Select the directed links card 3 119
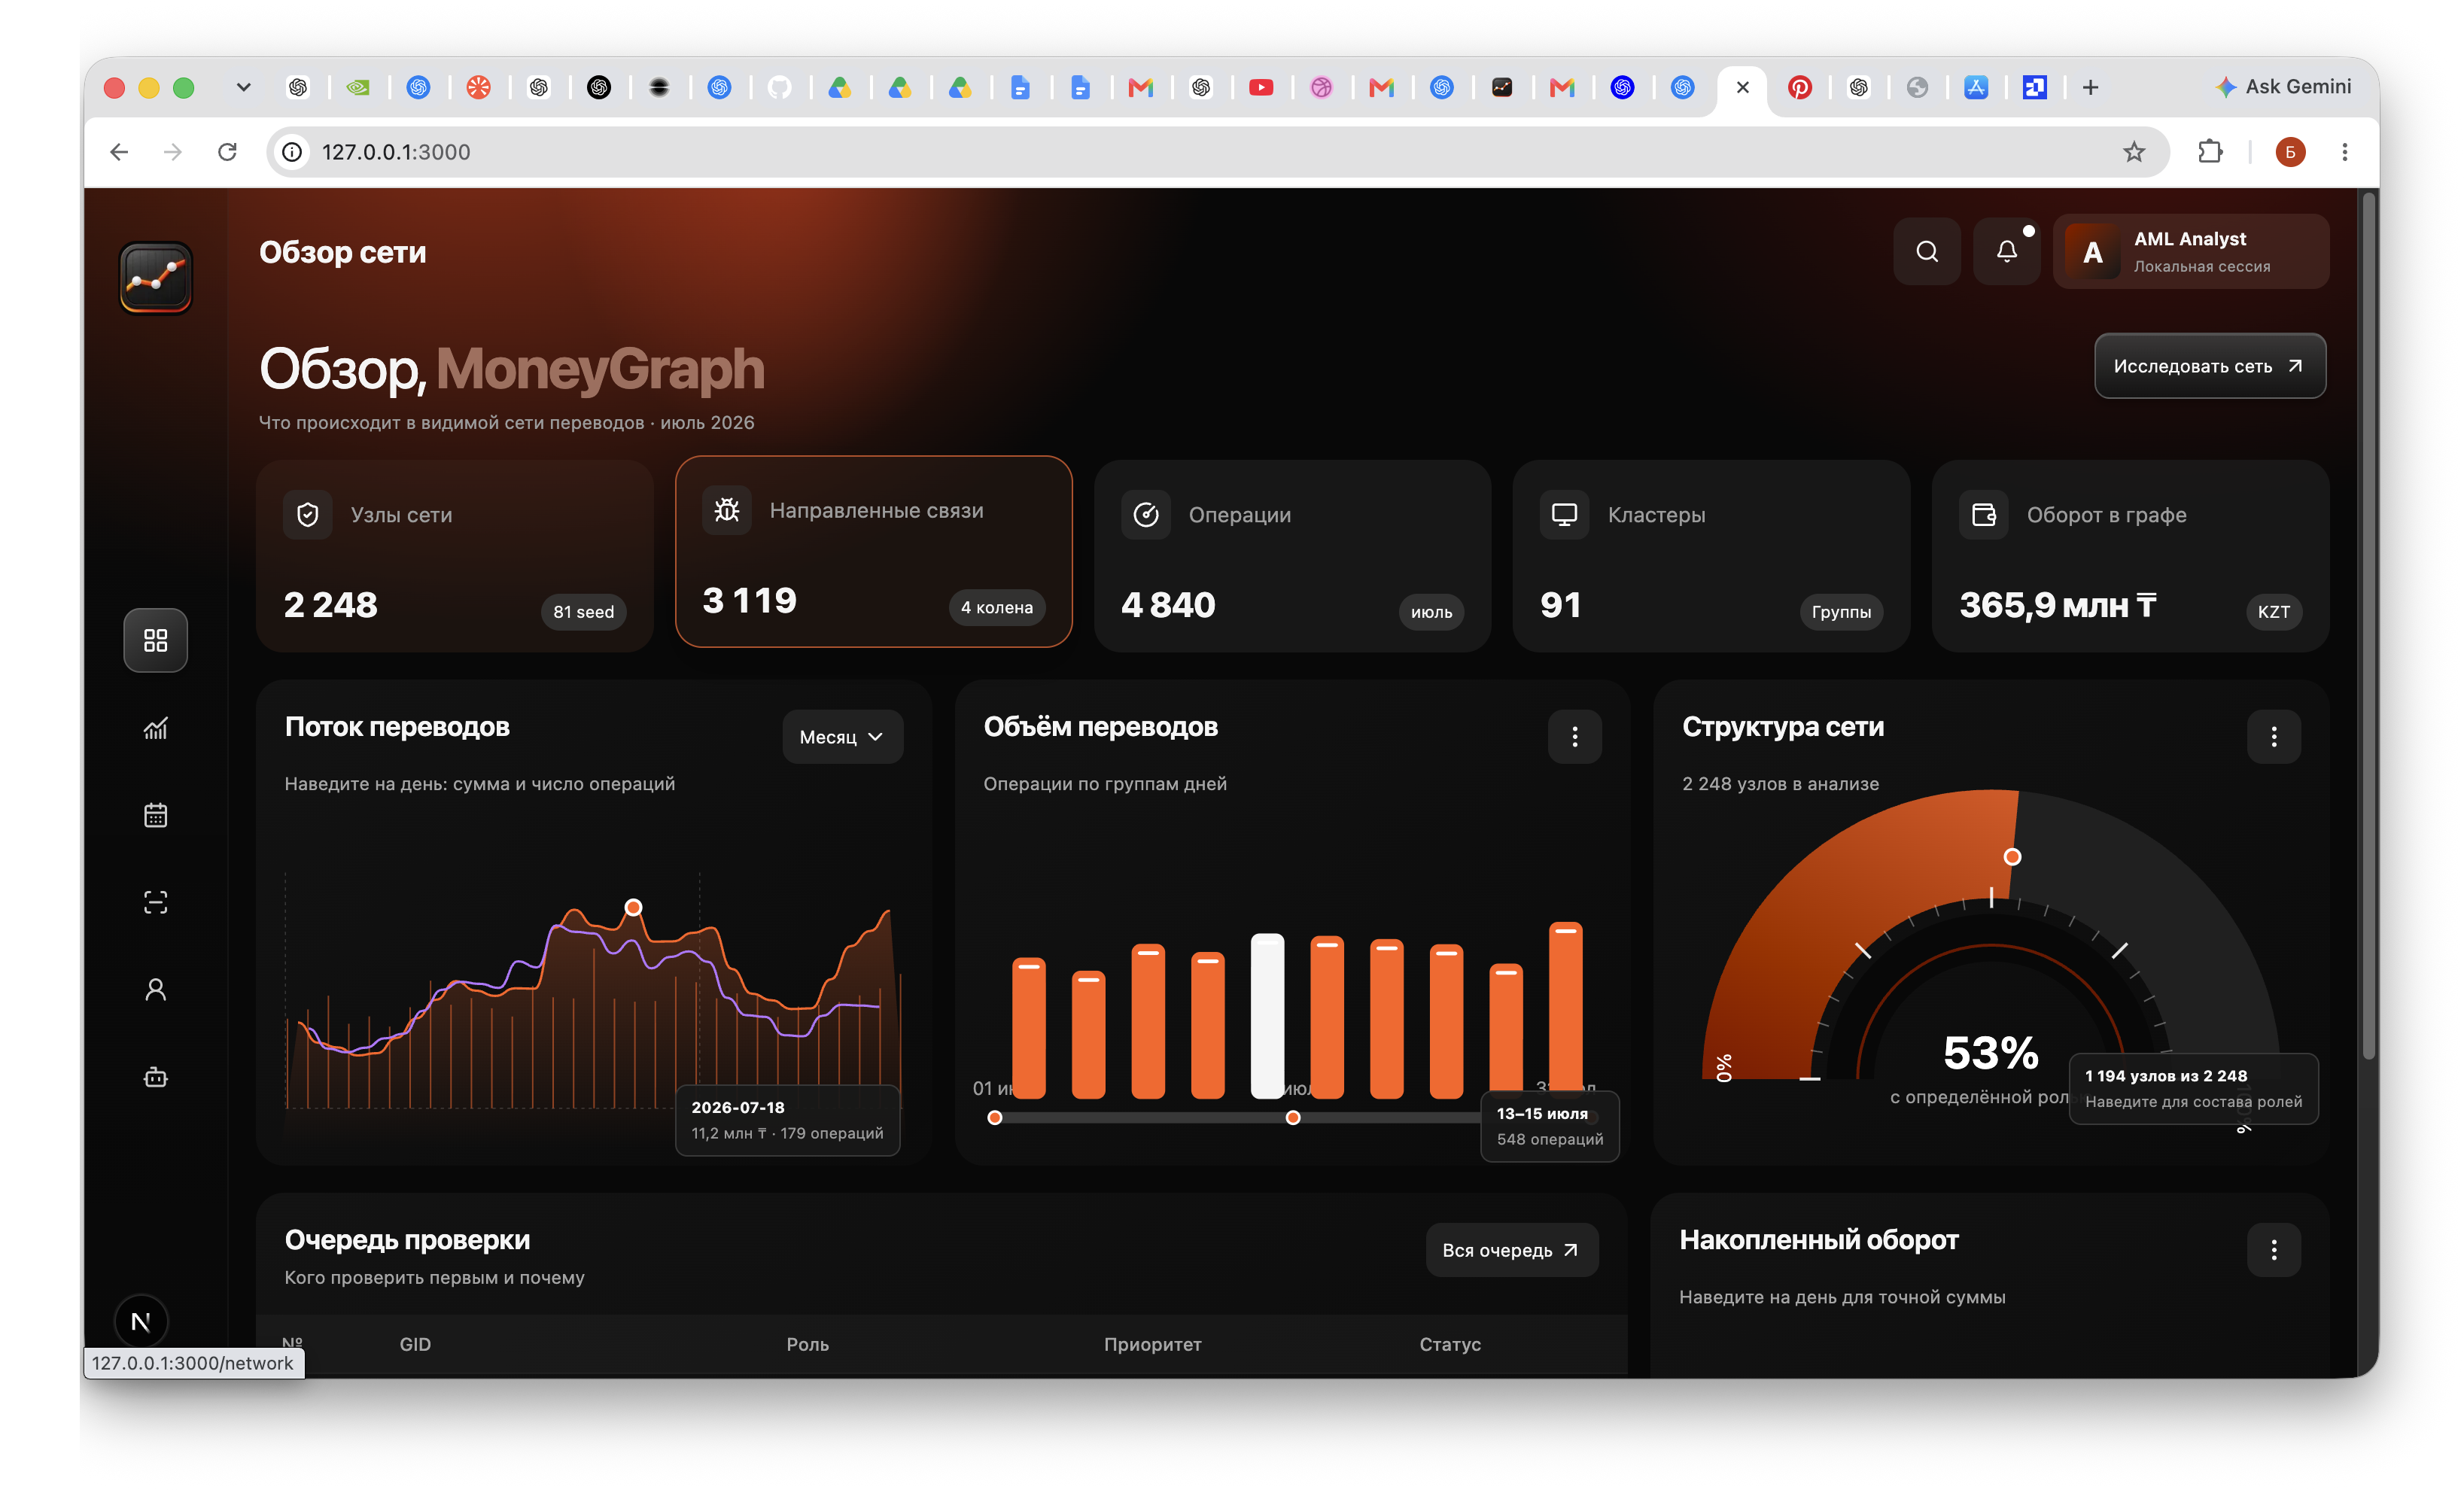The height and width of the screenshot is (1490, 2464). pos(874,552)
